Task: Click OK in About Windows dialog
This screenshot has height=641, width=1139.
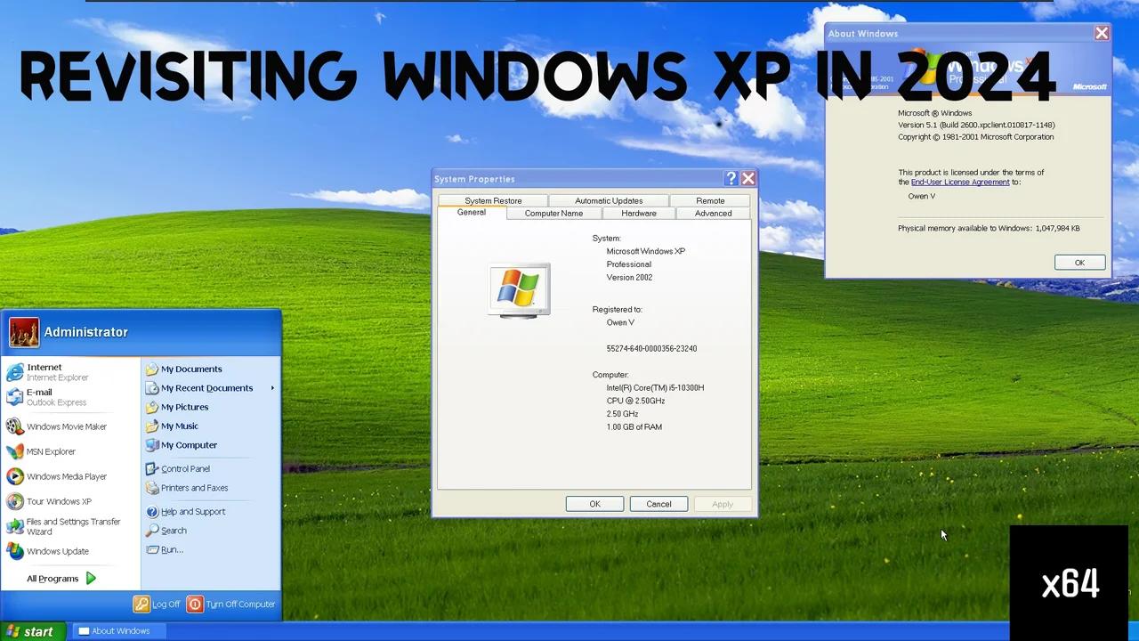Action: pos(1079,263)
